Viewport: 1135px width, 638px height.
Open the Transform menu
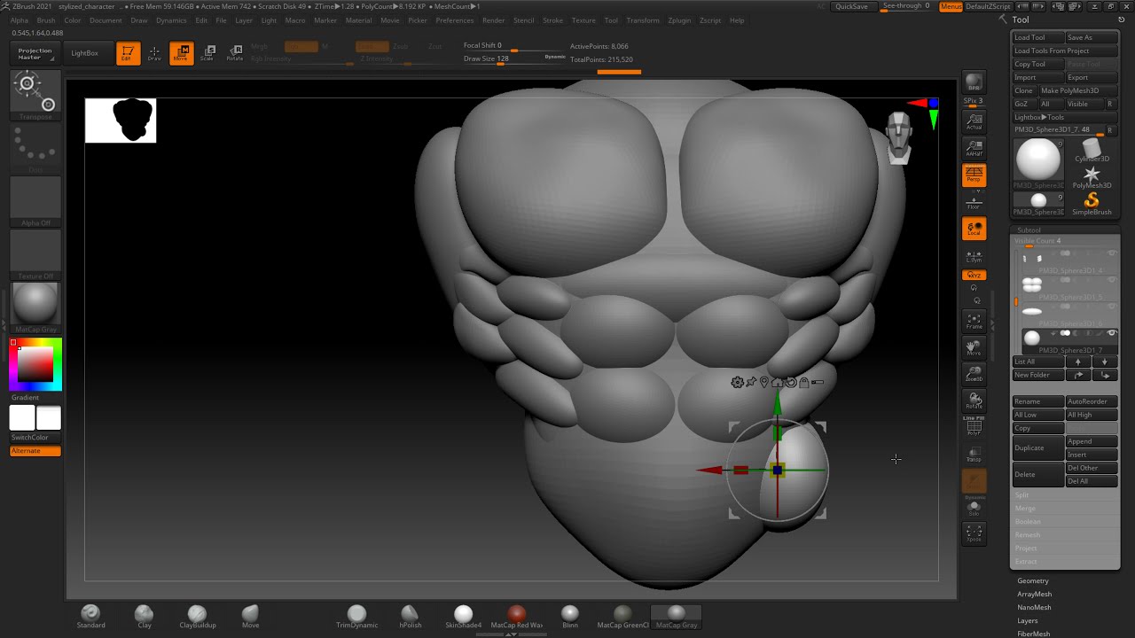pos(643,20)
